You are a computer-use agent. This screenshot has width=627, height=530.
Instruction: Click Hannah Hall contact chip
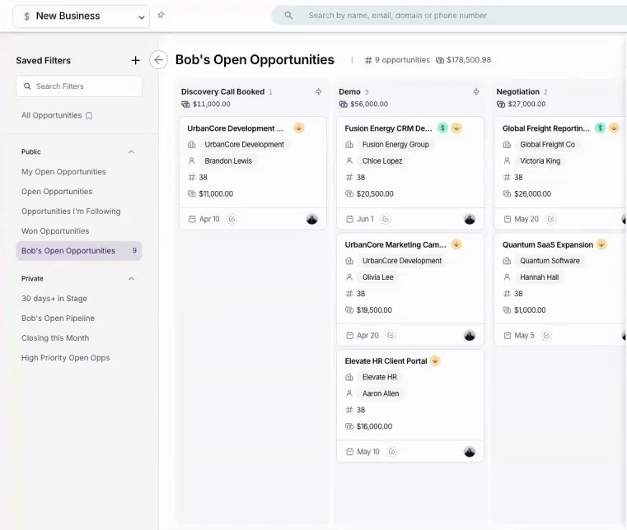(539, 277)
